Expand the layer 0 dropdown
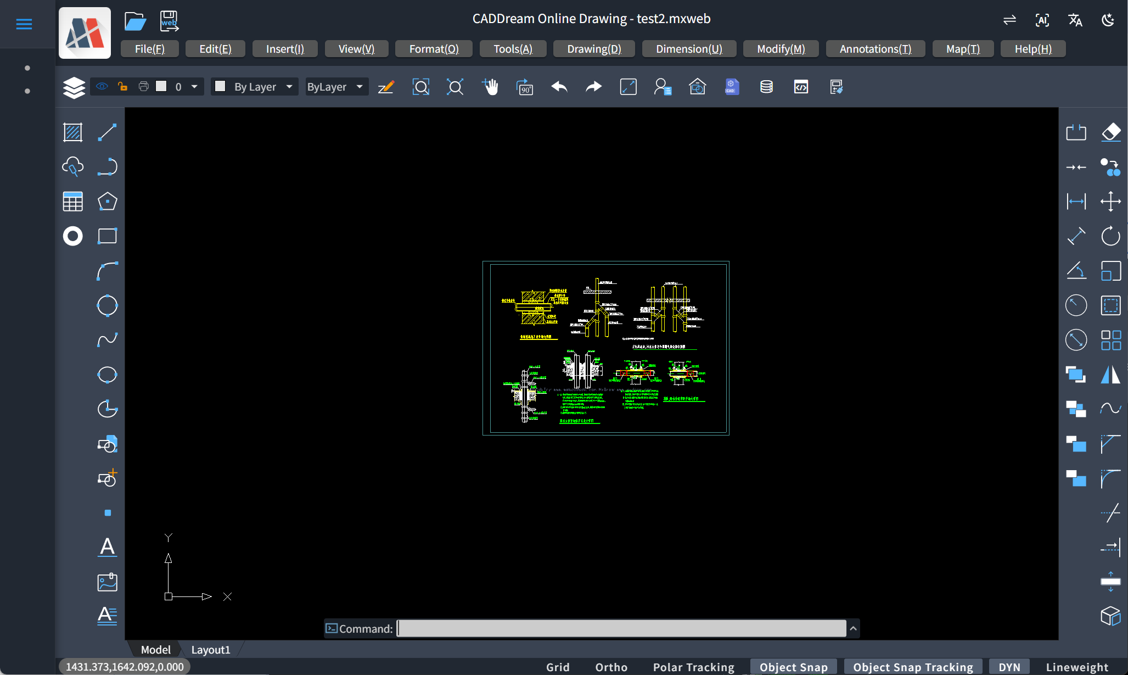The height and width of the screenshot is (675, 1128). tap(194, 87)
